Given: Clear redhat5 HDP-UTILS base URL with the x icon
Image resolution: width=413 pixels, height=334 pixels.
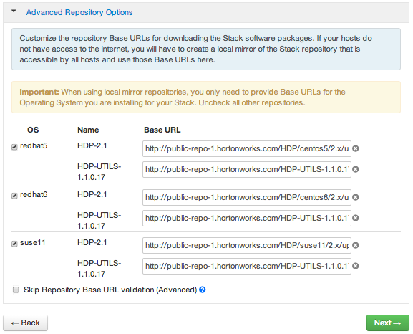Looking at the screenshot, I should (x=356, y=169).
